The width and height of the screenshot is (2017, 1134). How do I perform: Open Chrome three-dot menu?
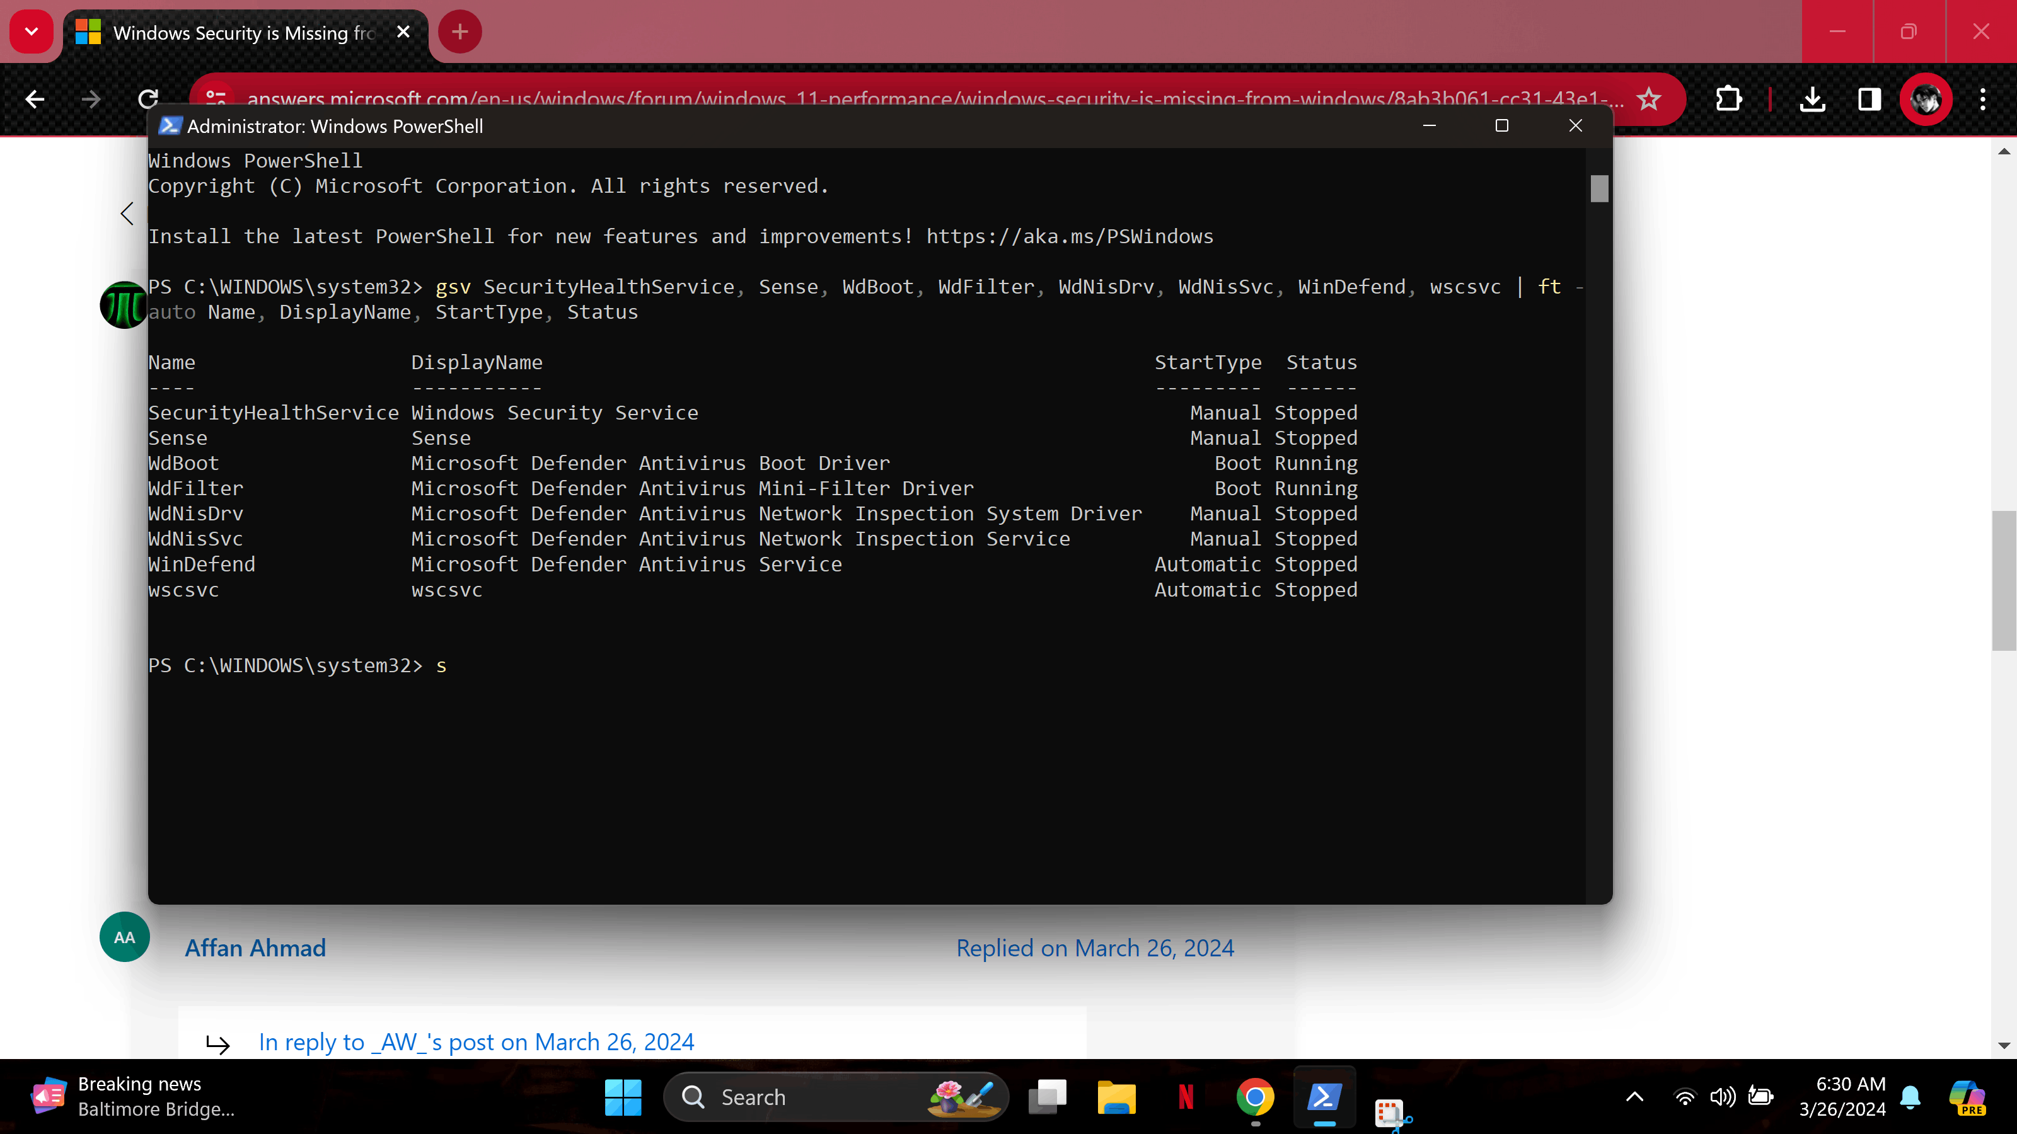coord(1982,100)
